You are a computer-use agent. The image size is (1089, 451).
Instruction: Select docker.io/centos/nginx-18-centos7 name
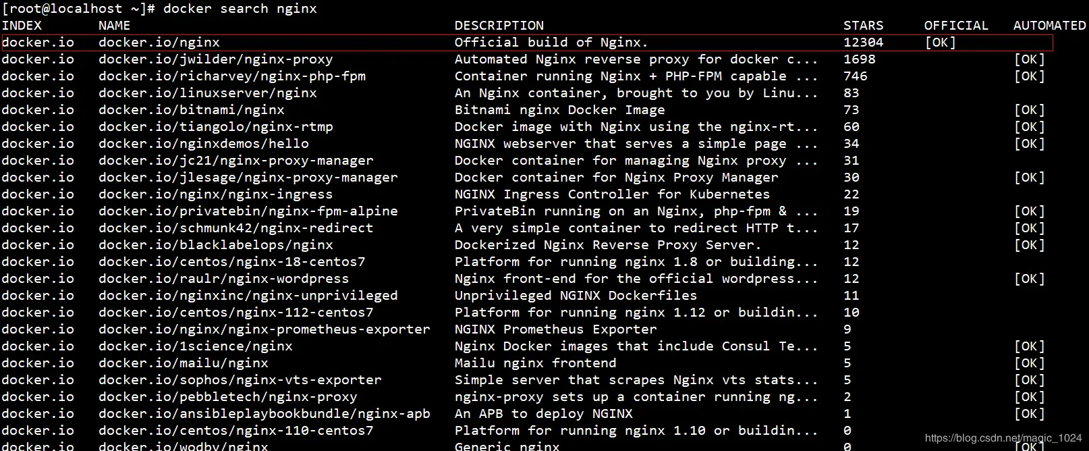click(232, 262)
